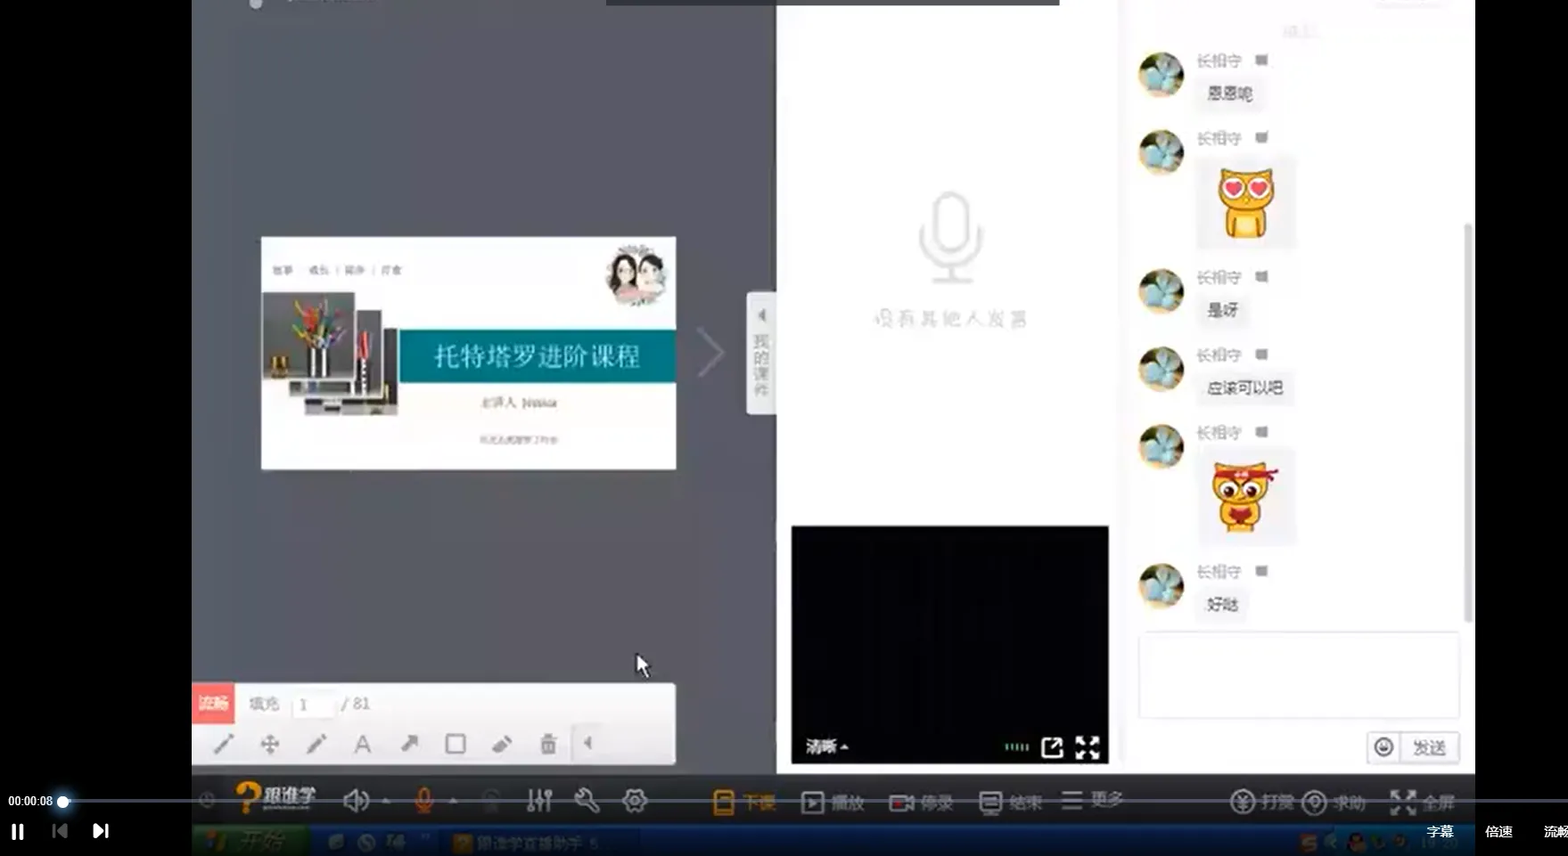1568x856 pixels.
Task: Toggle the speaker volume icon
Action: pos(356,801)
